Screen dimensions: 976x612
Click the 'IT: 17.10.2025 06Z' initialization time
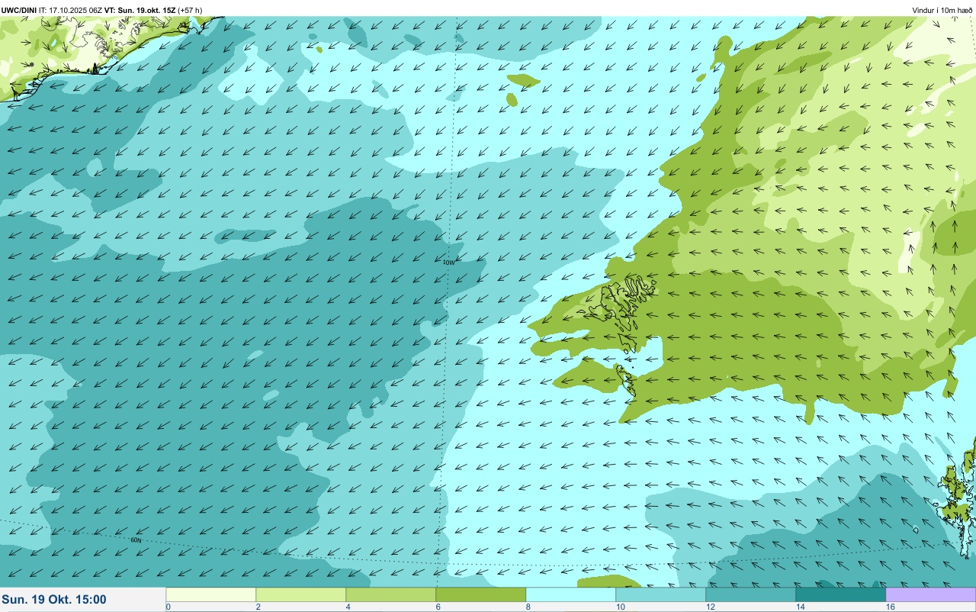click(x=71, y=10)
